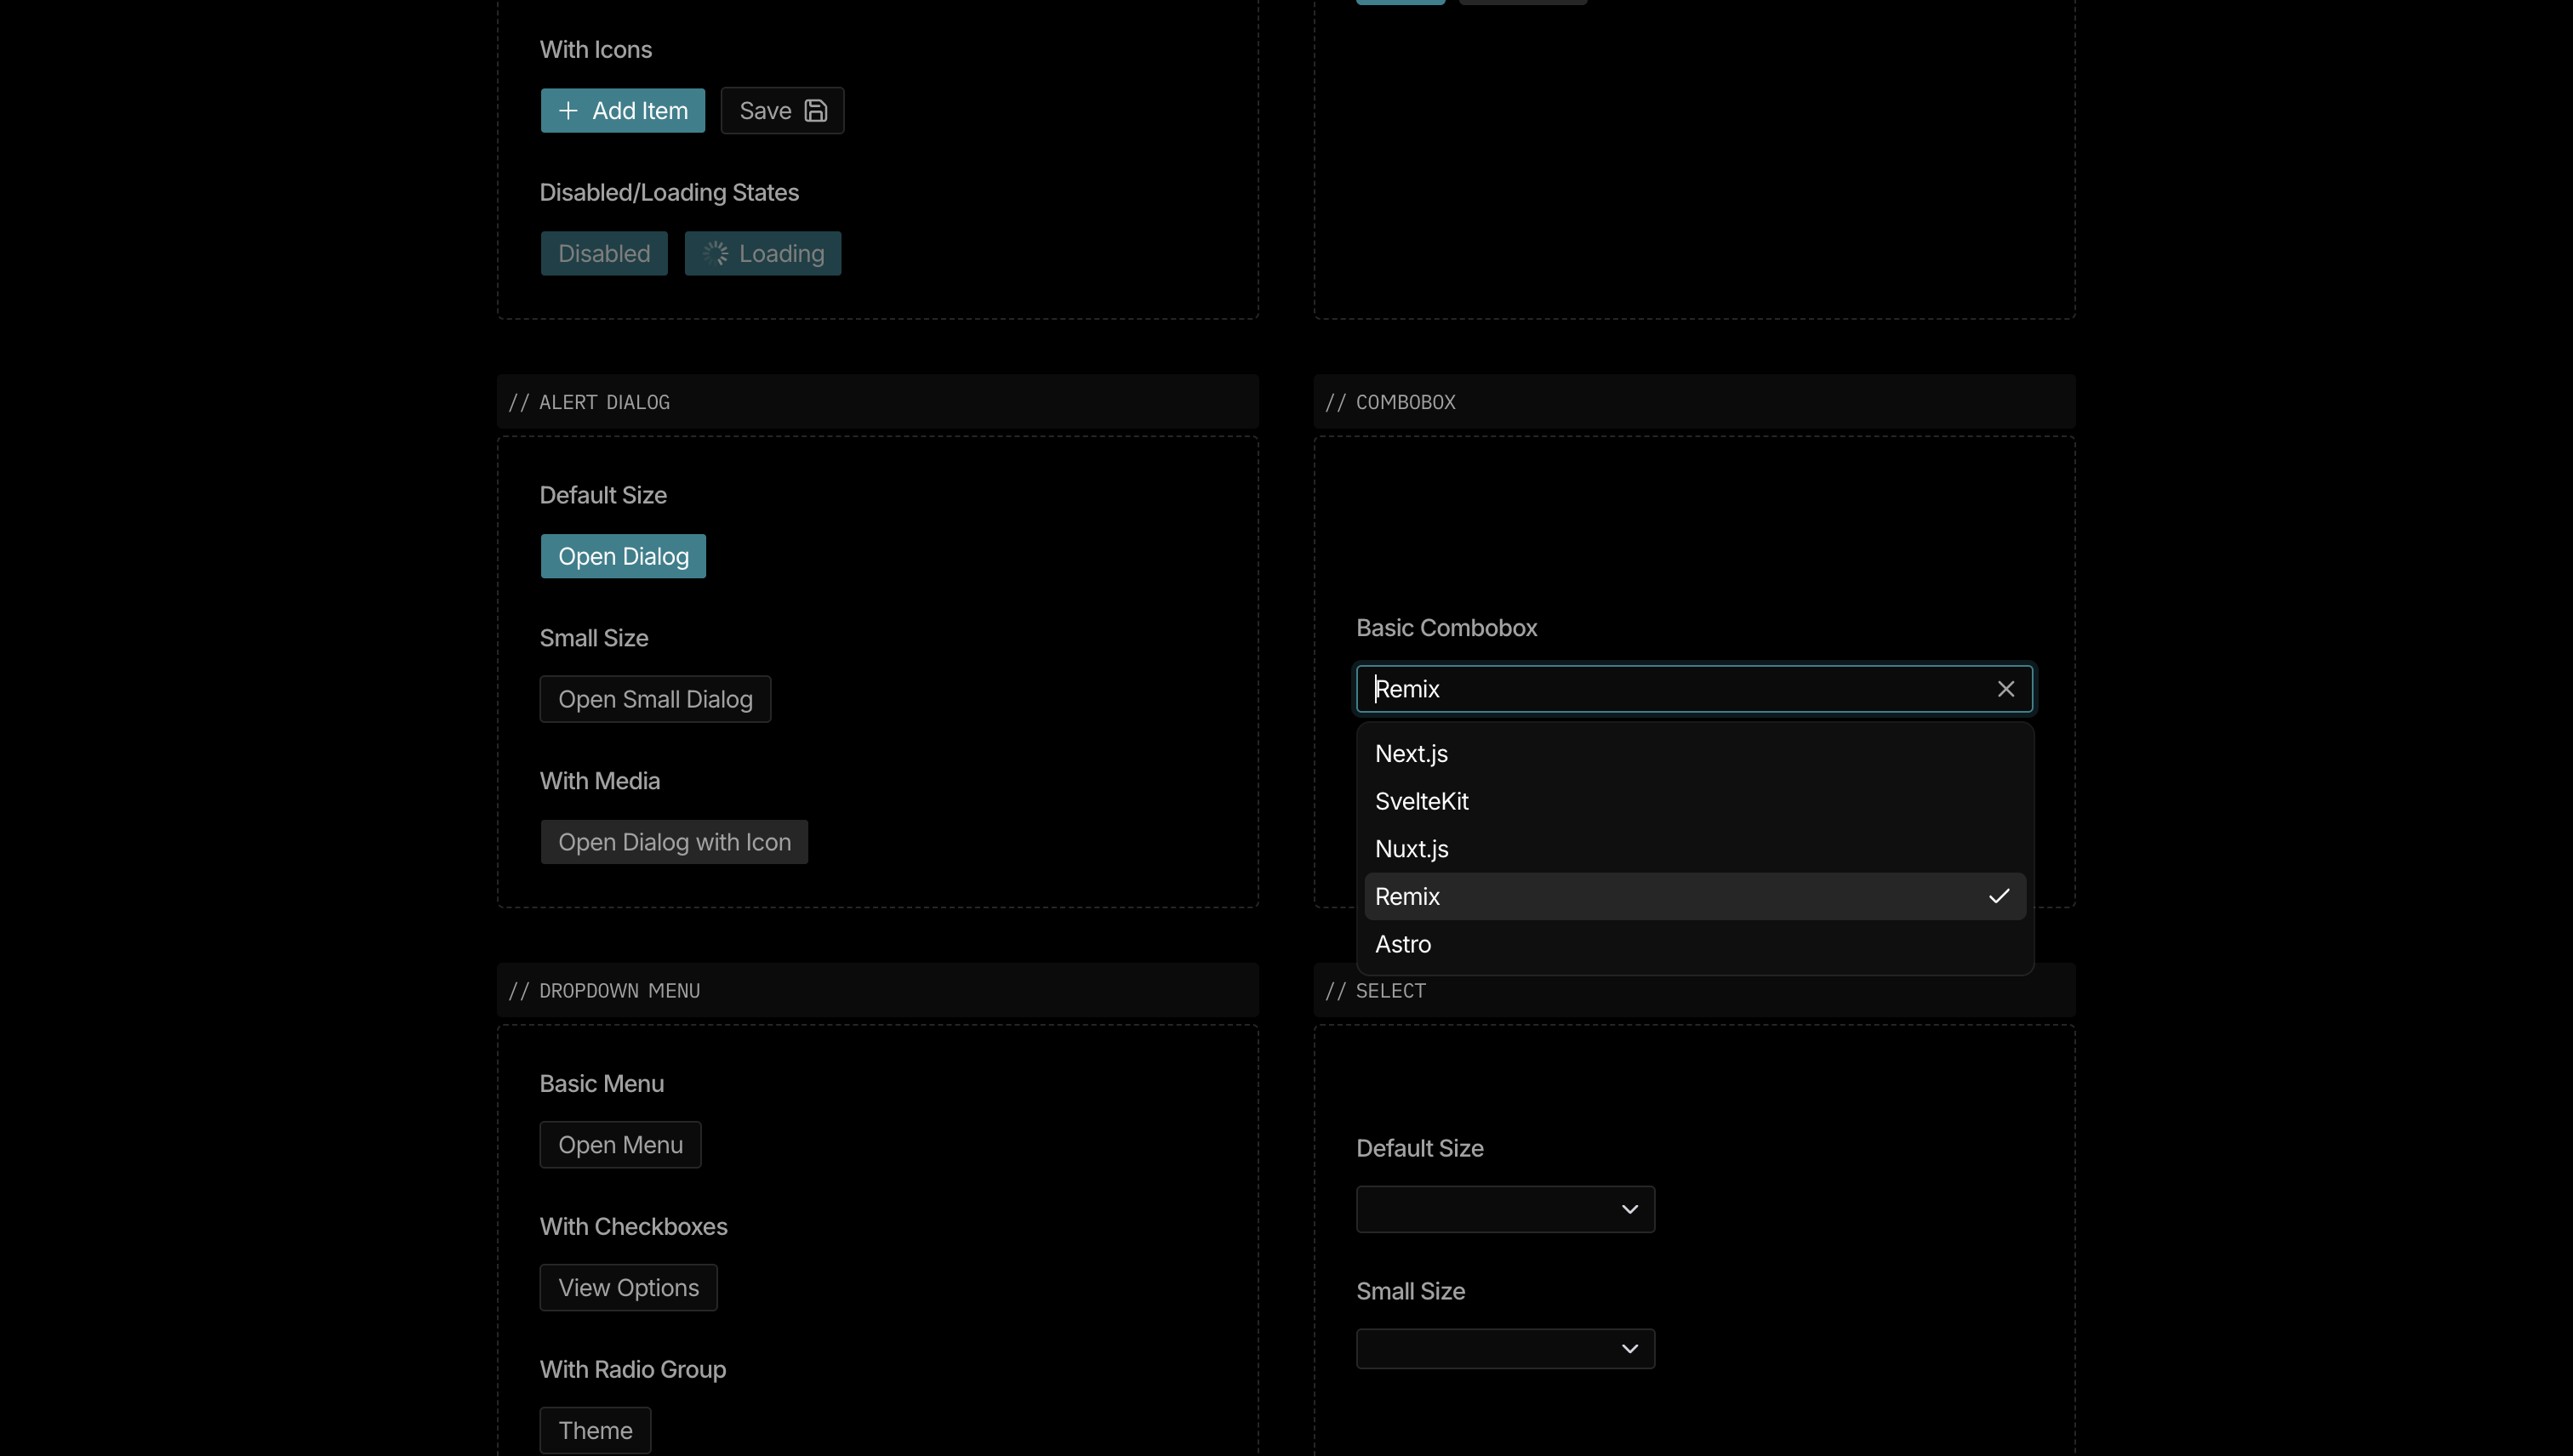The width and height of the screenshot is (2573, 1456).
Task: Click the Basic Menu label
Action: pos(602,1084)
